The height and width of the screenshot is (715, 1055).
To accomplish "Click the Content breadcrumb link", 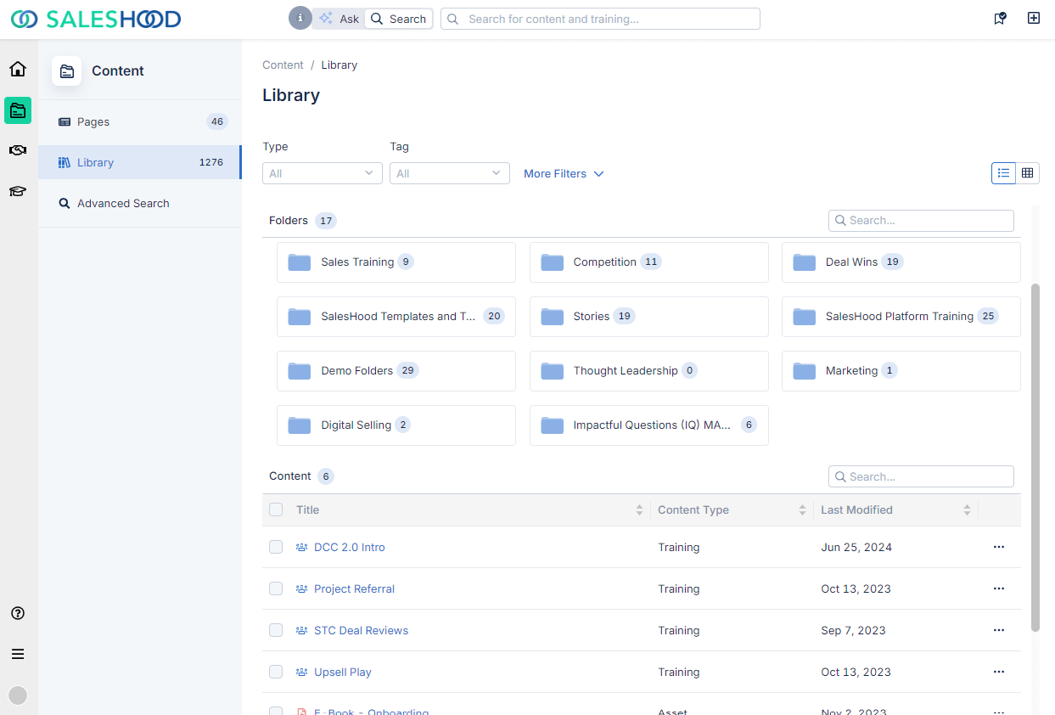I will (x=283, y=65).
